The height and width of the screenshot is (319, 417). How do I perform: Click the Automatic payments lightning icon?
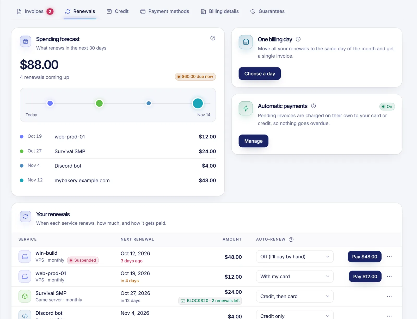click(x=246, y=108)
